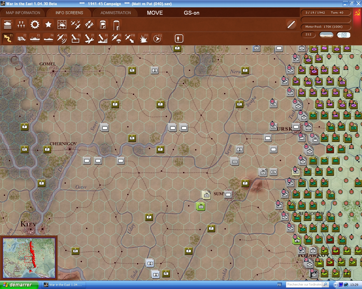Image resolution: width=362 pixels, height=289 pixels.
Task: Open the losses screen crosses icon
Action: (21, 25)
